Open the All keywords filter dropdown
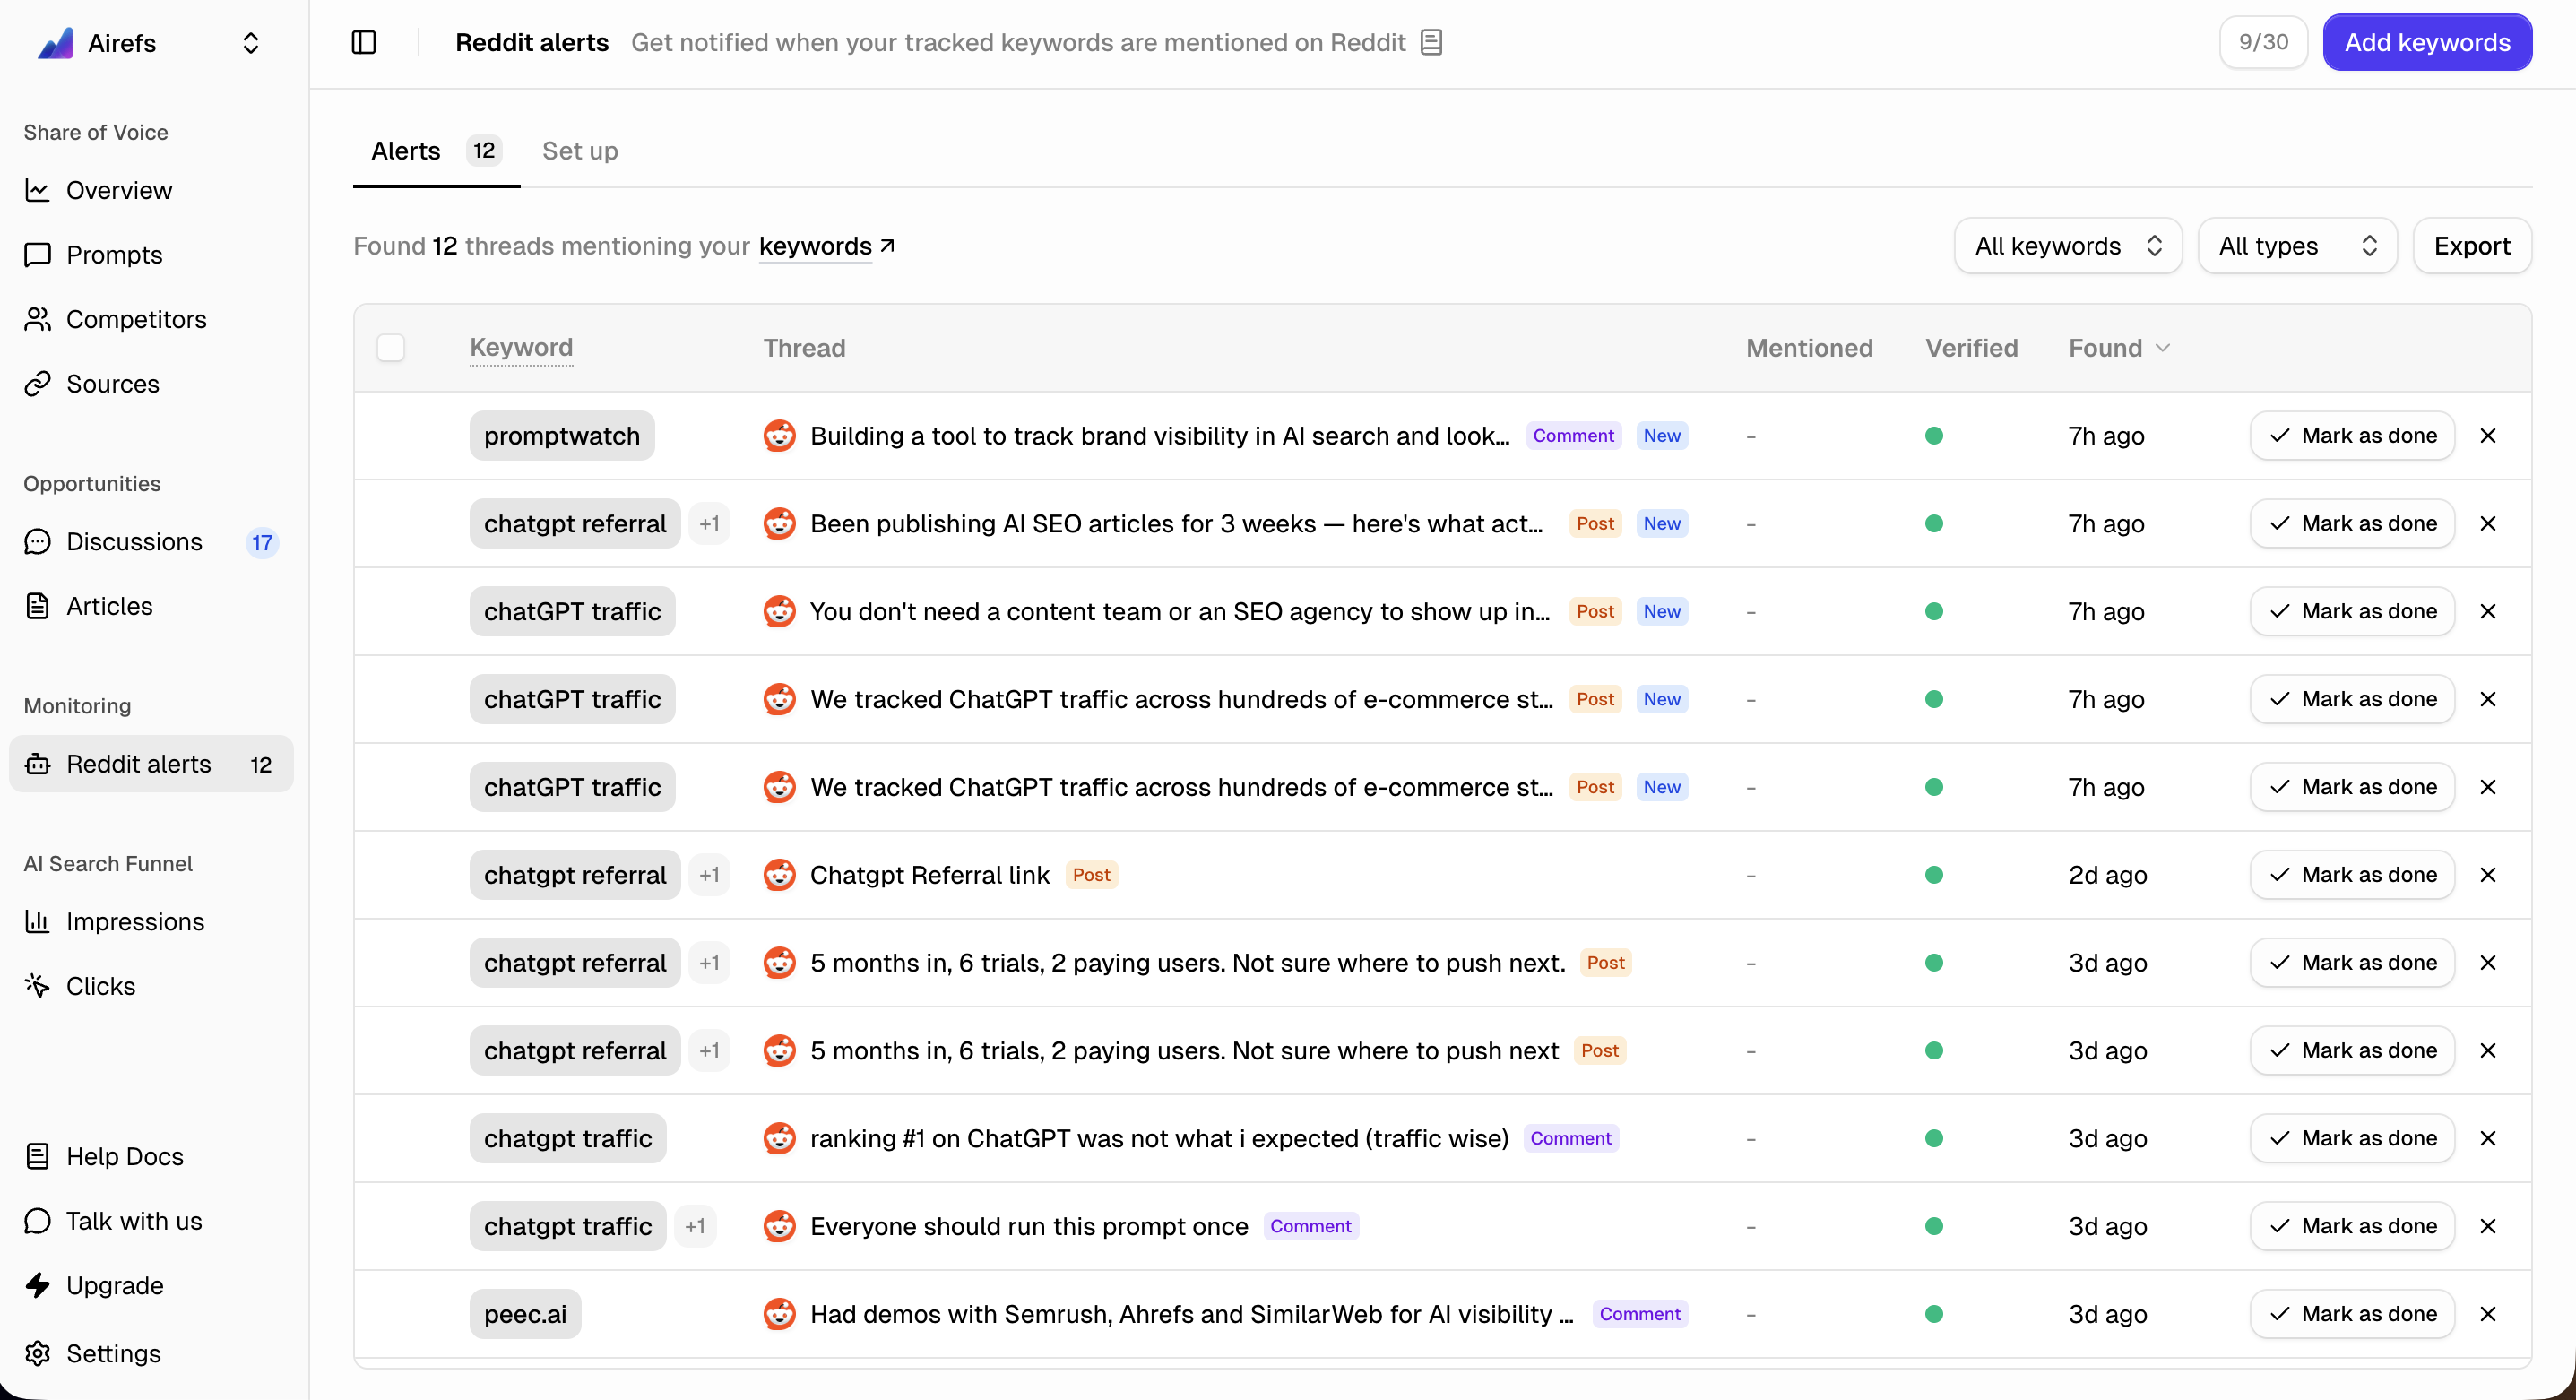Screen dimensions: 2576x1400 2067,245
